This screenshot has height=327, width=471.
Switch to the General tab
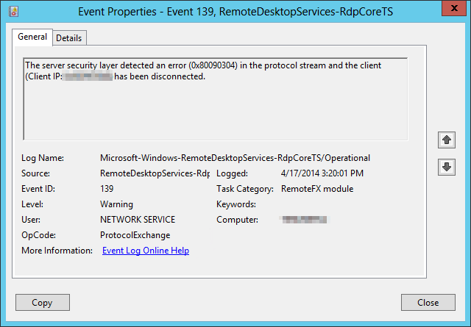click(x=32, y=37)
